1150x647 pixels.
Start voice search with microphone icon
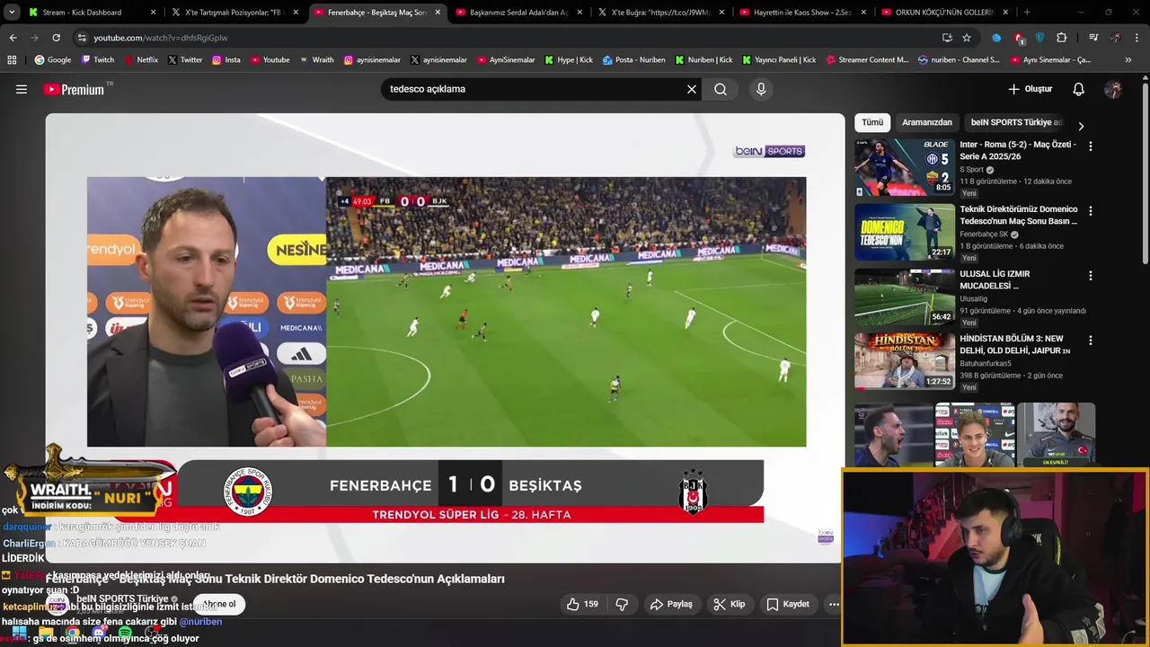click(761, 89)
